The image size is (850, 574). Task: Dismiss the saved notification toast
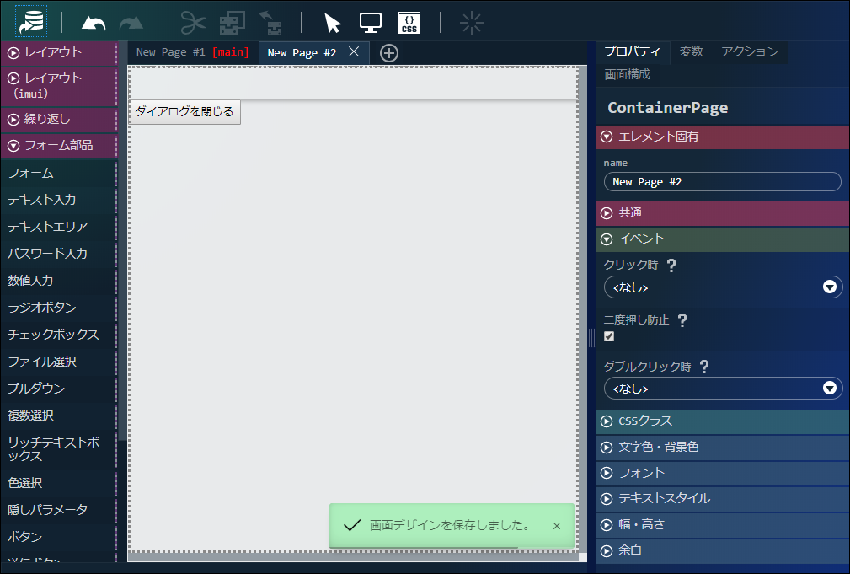(x=557, y=526)
